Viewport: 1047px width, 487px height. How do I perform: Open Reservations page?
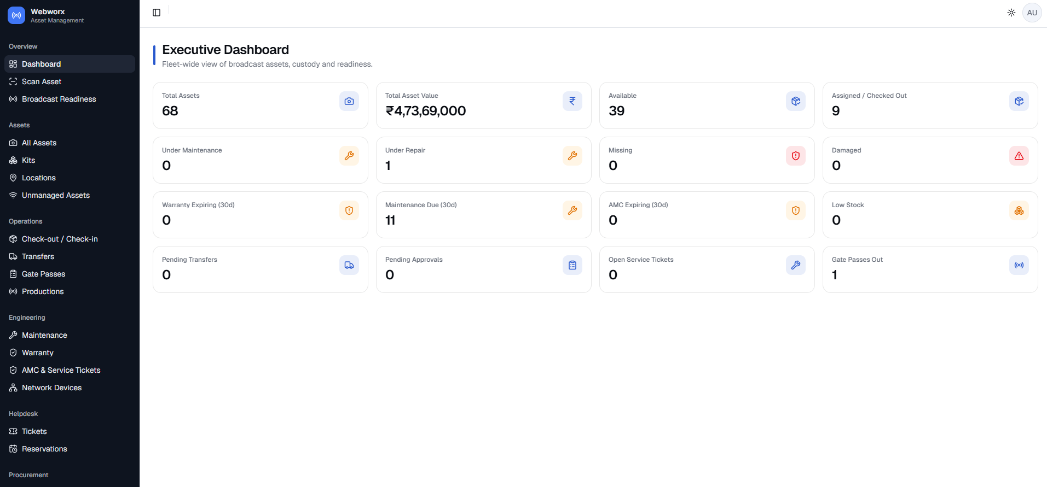point(70,449)
